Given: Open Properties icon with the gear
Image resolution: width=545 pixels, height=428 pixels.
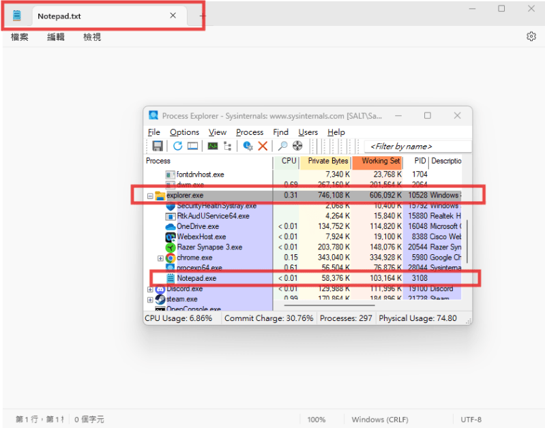Looking at the screenshot, I should click(248, 146).
